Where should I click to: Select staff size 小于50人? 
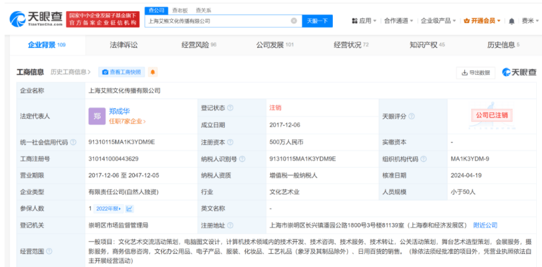463,192
